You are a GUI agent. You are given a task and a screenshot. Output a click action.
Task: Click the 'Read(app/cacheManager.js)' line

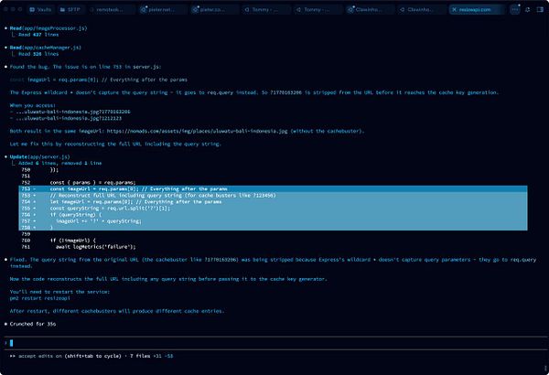tap(46, 48)
